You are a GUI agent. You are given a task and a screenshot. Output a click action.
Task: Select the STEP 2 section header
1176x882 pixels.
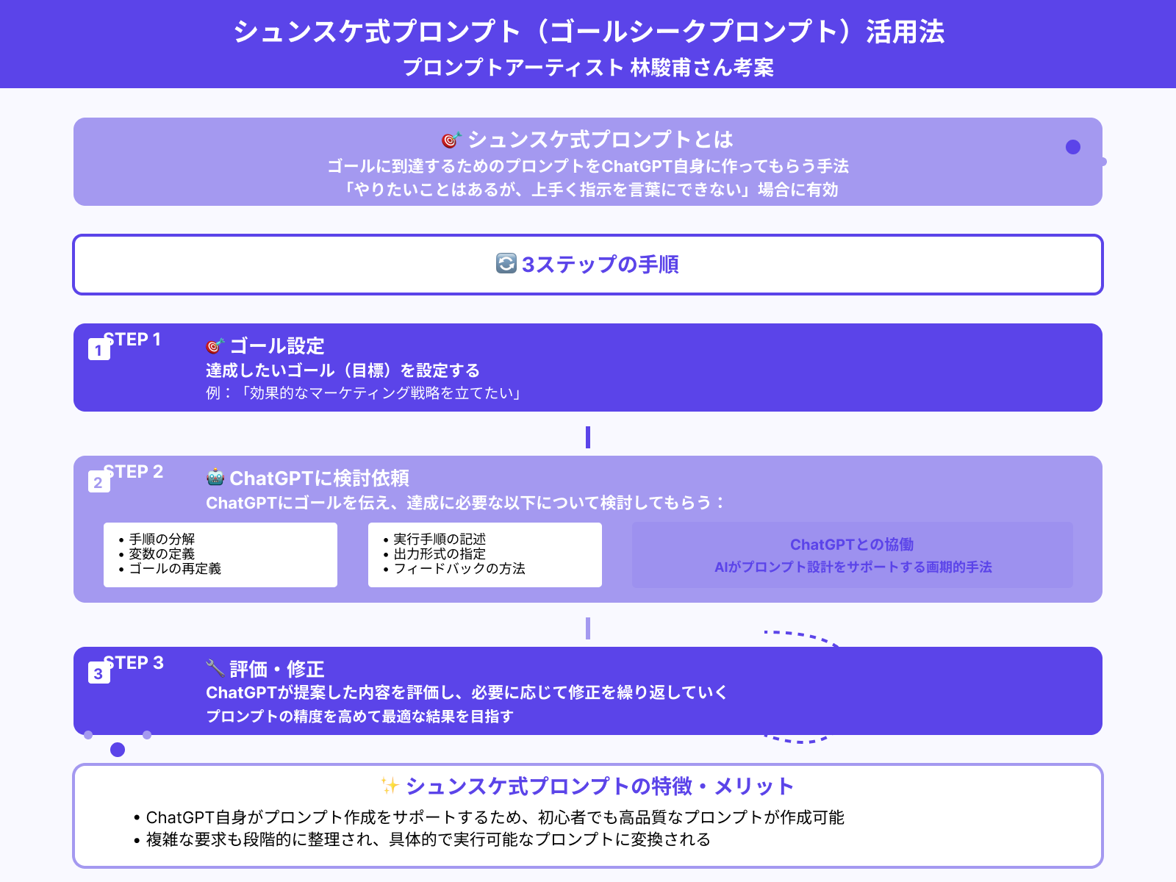pos(135,473)
